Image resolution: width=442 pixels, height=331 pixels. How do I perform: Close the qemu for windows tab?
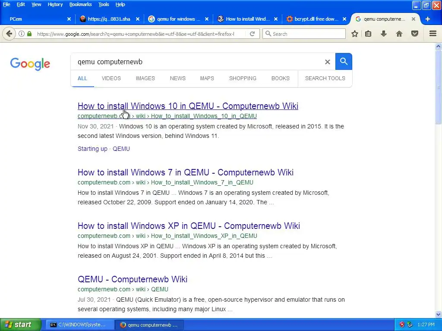207,19
